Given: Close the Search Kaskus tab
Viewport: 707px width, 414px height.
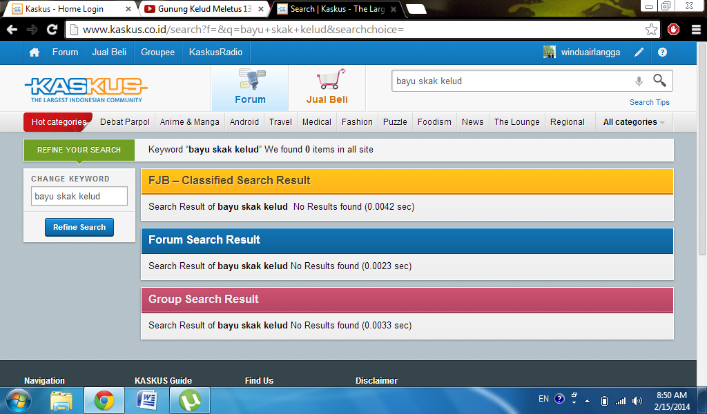Looking at the screenshot, I should click(x=393, y=9).
